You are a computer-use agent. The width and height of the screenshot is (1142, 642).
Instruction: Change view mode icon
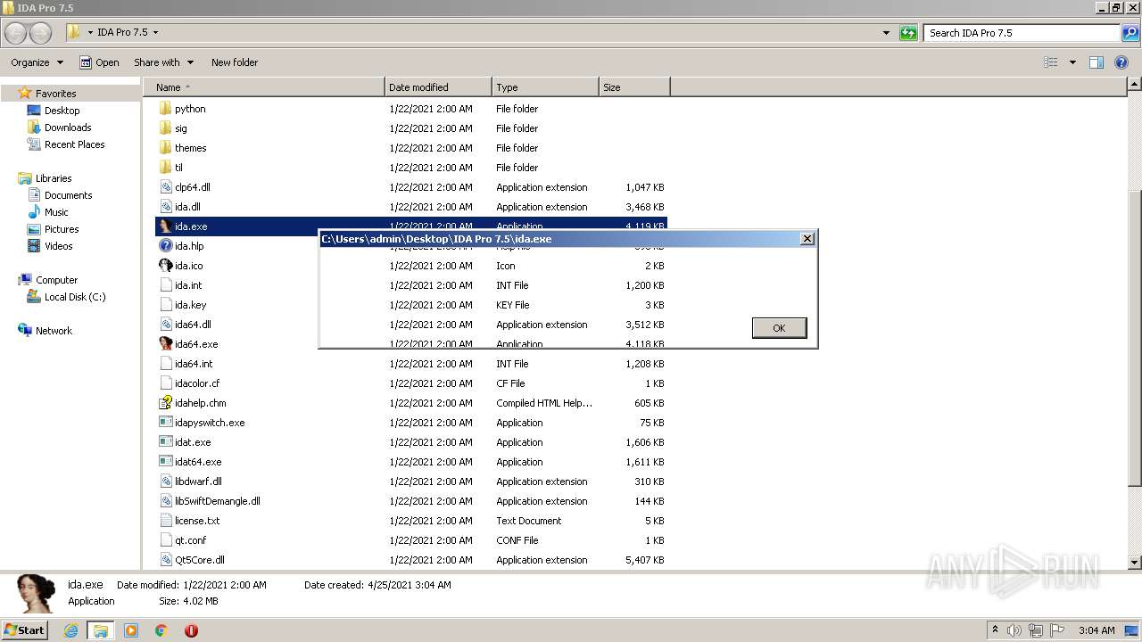point(1051,62)
